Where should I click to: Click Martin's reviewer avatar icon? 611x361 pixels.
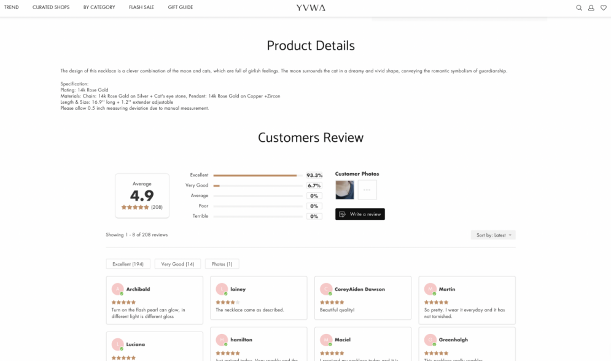(x=430, y=289)
